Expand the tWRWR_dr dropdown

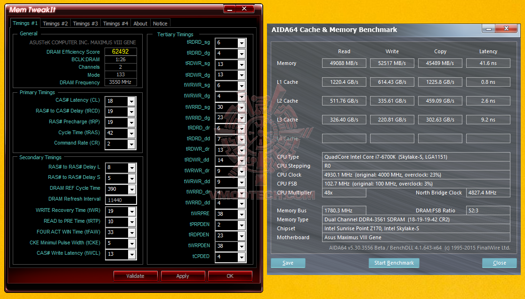(x=242, y=171)
